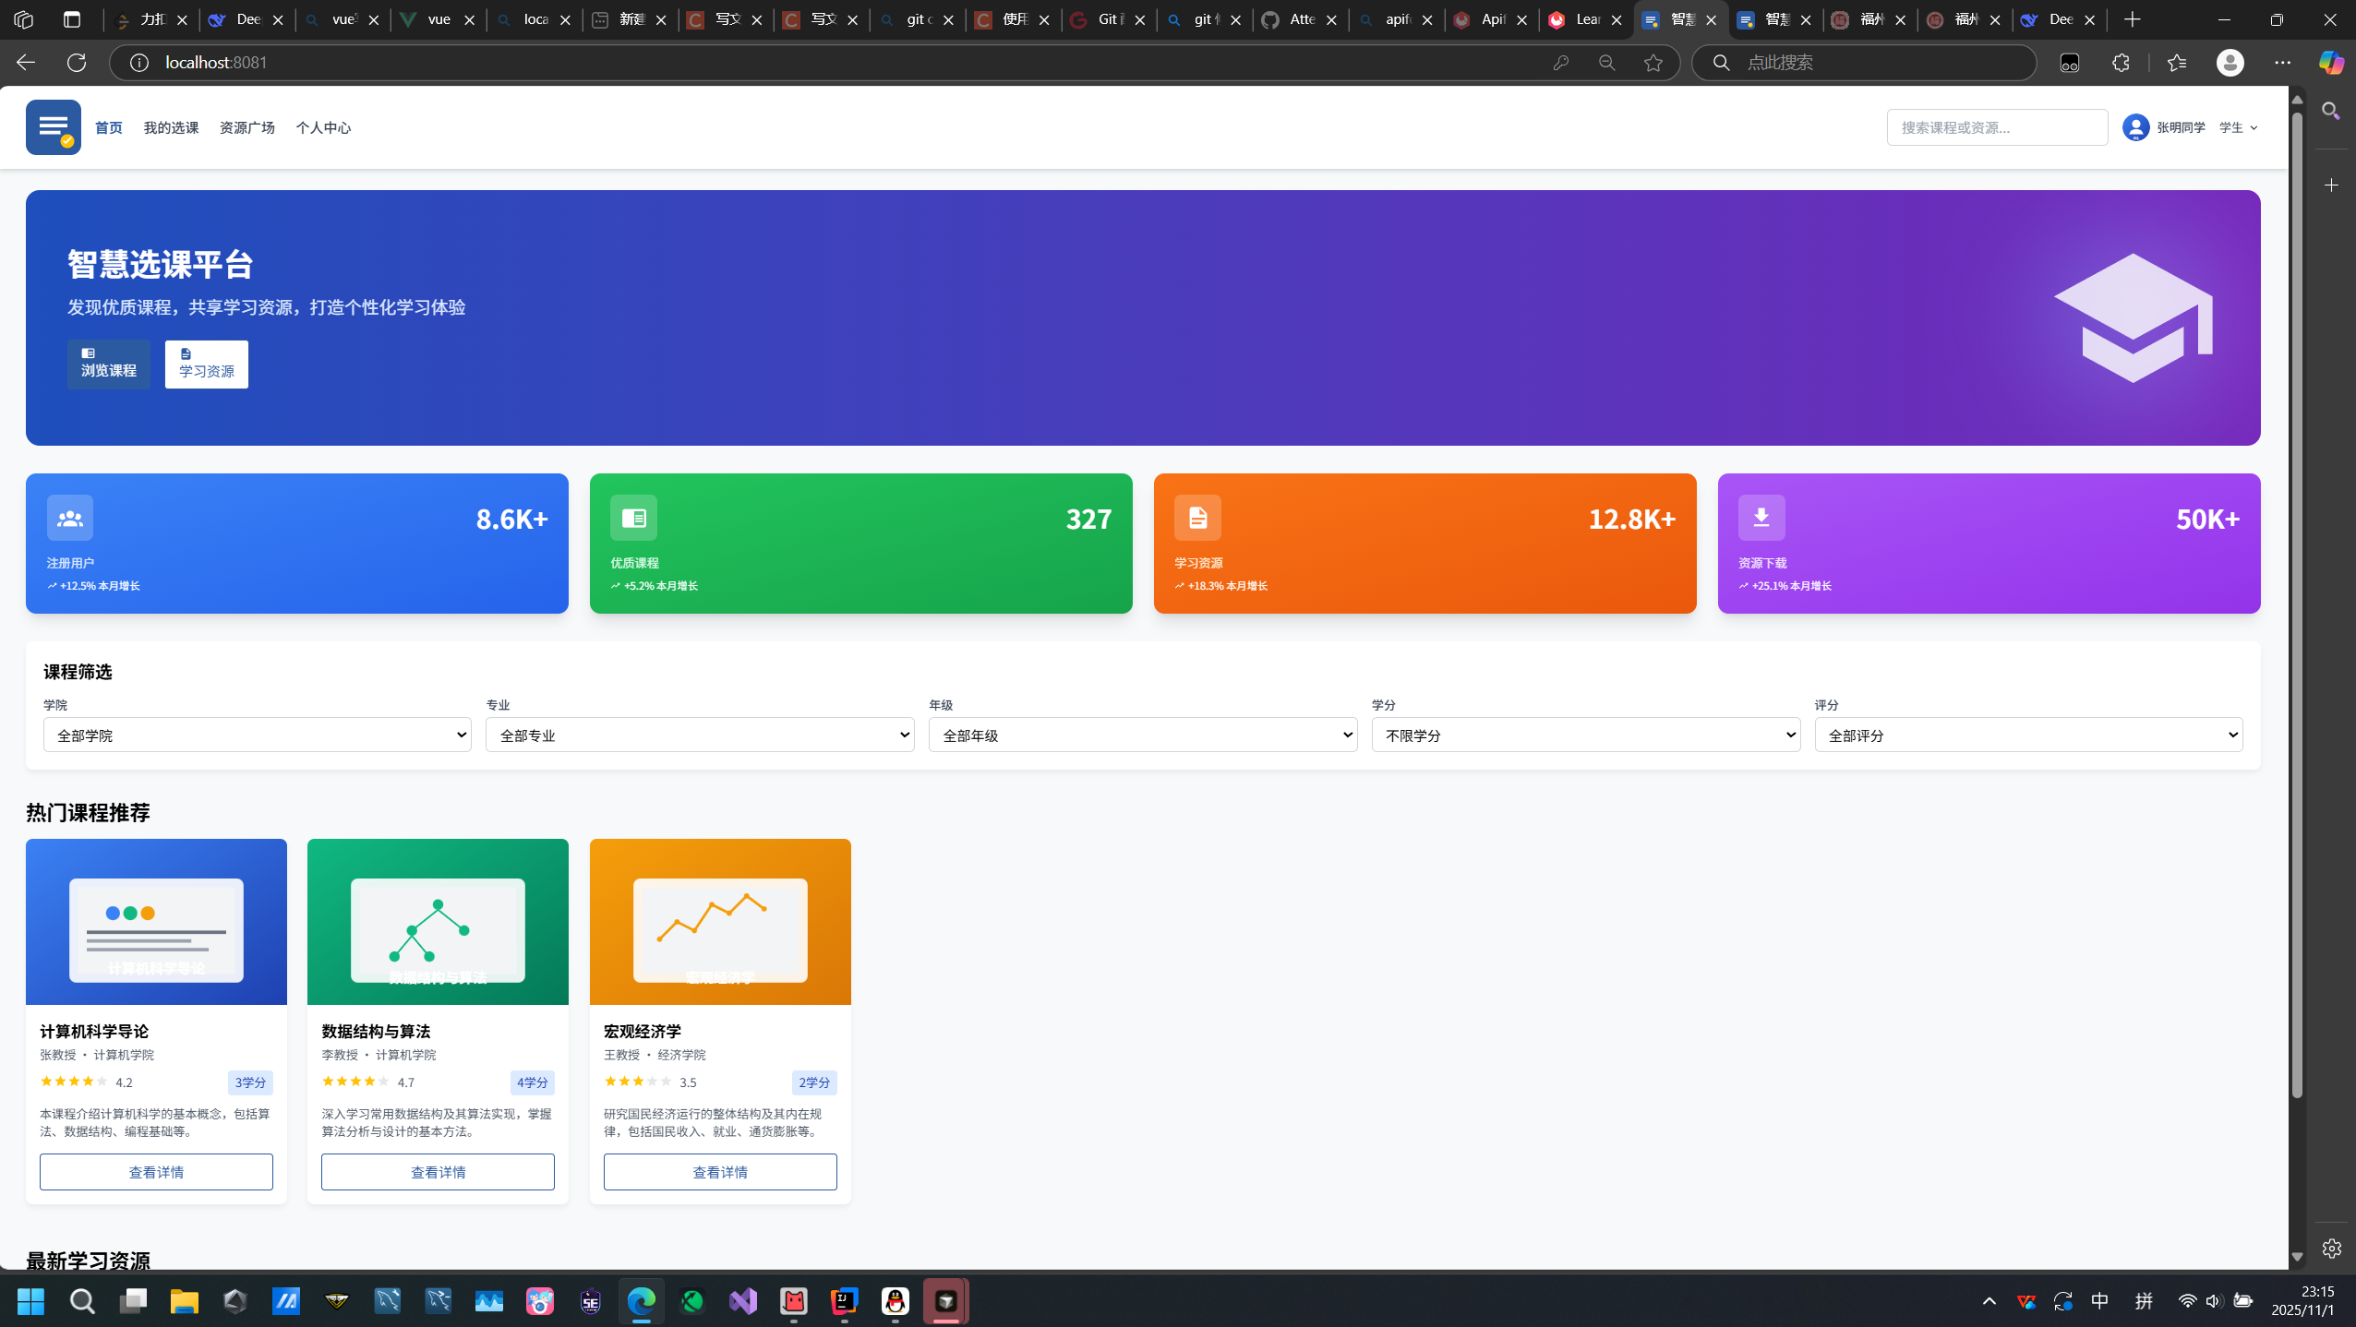Click the platform logo icon in the navbar
Screen dimensions: 2356x1327
tap(53, 127)
